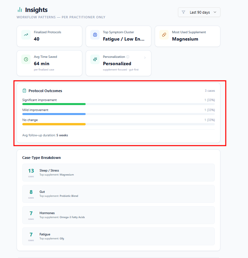The width and height of the screenshot is (248, 258).
Task: Click the Avg Time Saved clock icon
Action: tap(26, 60)
